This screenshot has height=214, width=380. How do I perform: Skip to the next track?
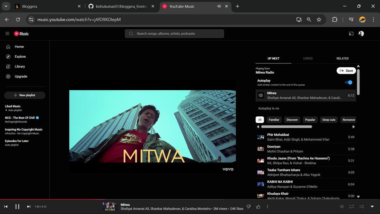point(29,207)
